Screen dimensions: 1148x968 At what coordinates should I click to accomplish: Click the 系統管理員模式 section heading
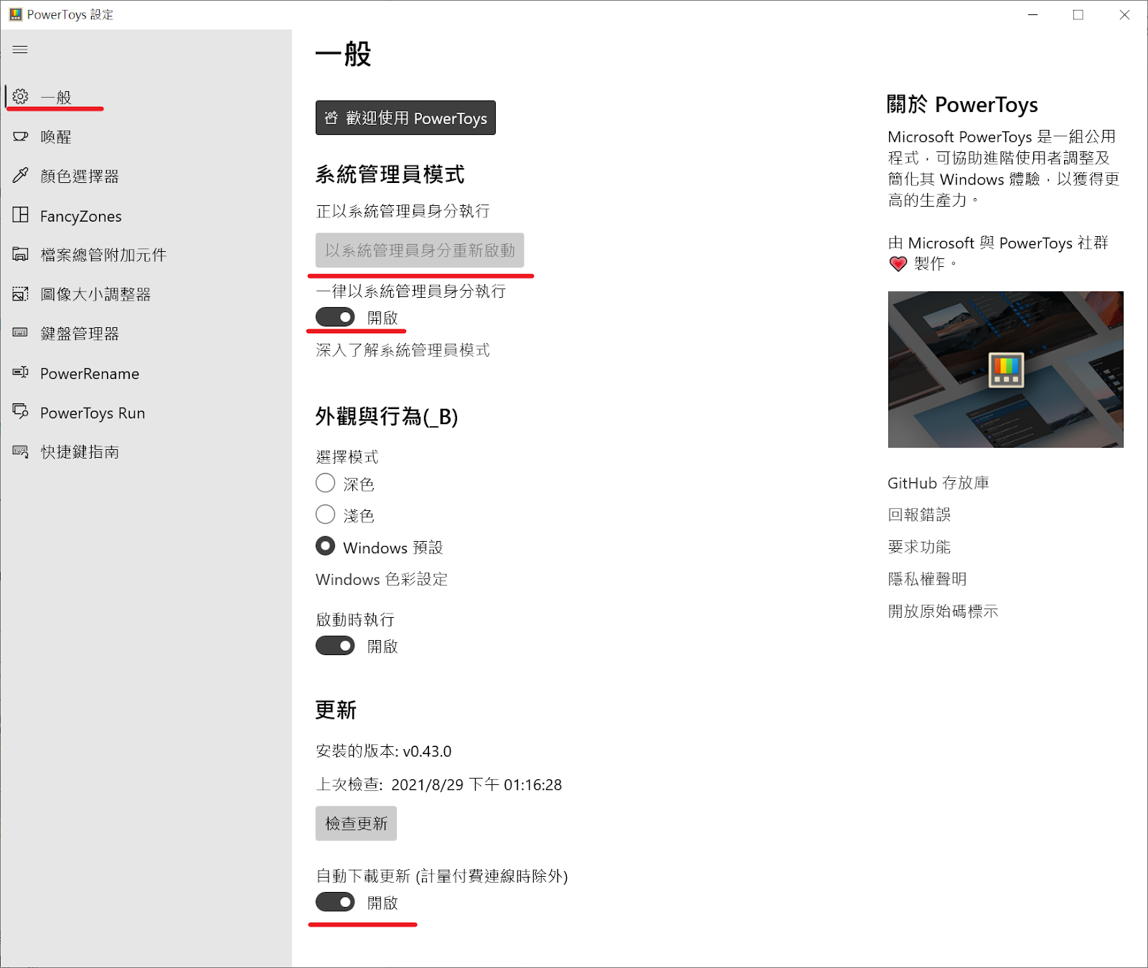click(x=390, y=174)
